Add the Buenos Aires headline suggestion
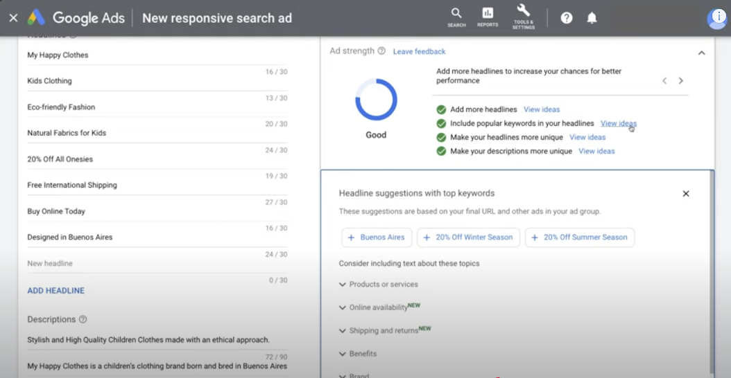 click(377, 237)
